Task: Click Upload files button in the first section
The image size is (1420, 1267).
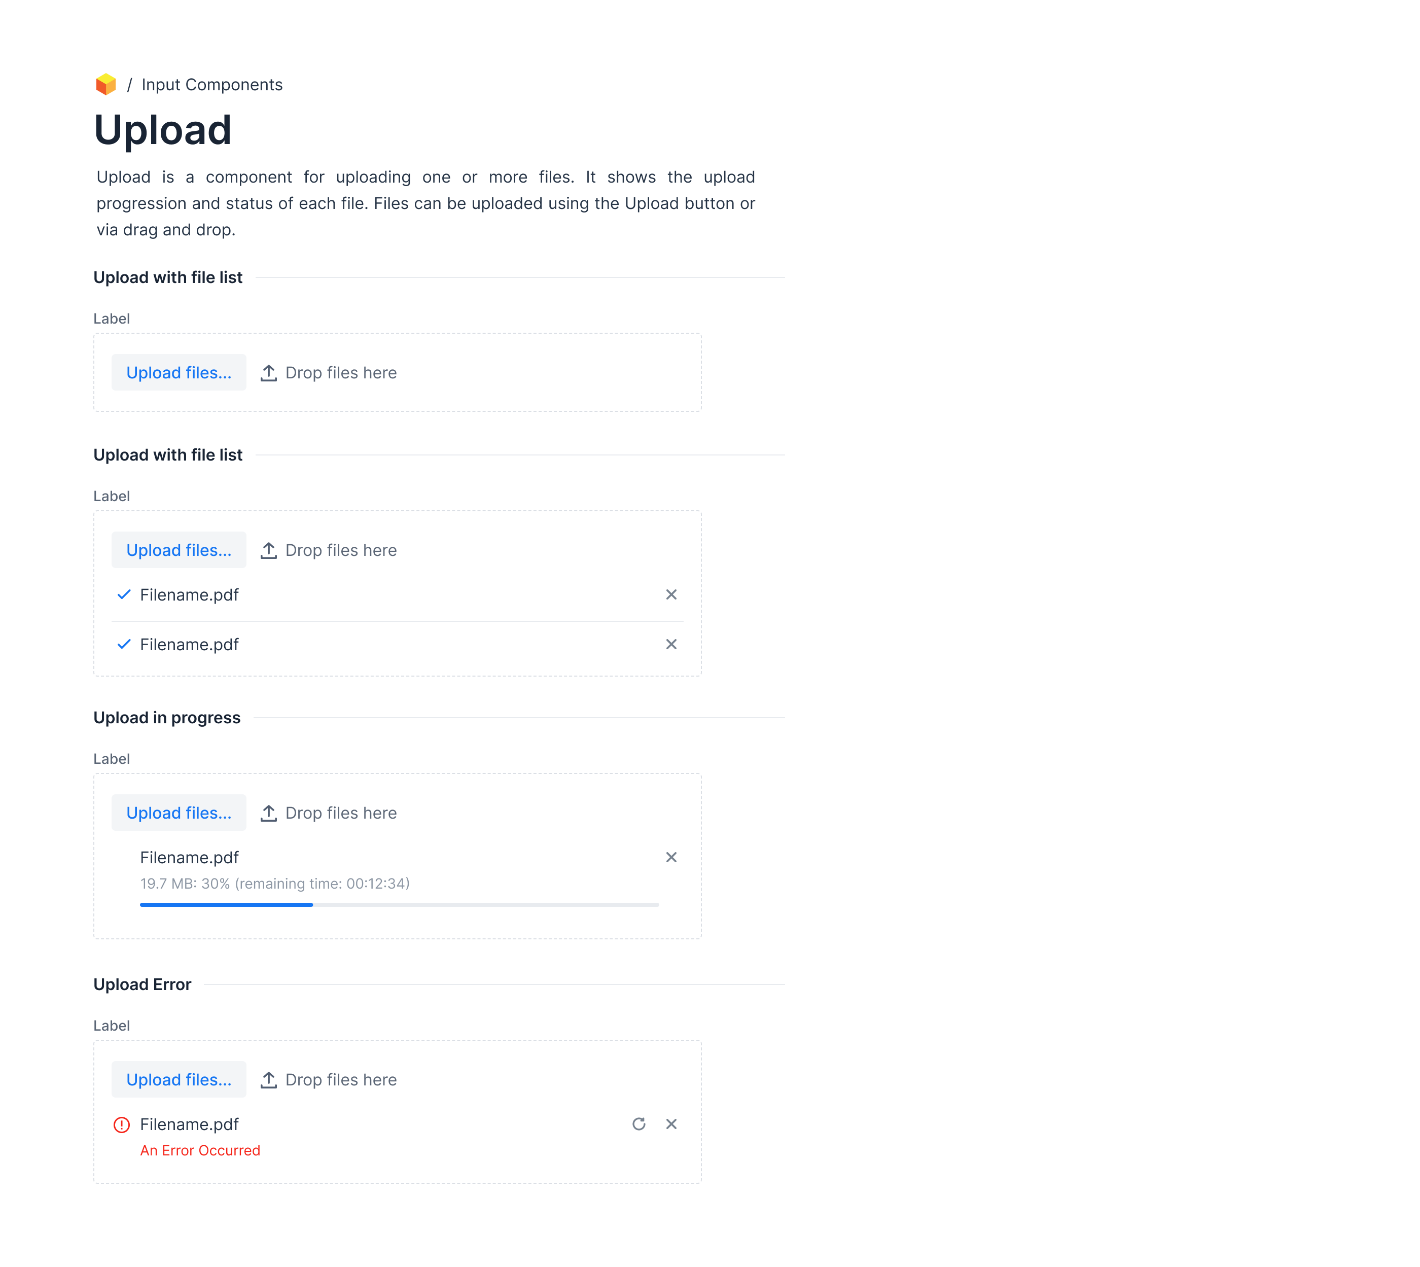Action: [179, 372]
